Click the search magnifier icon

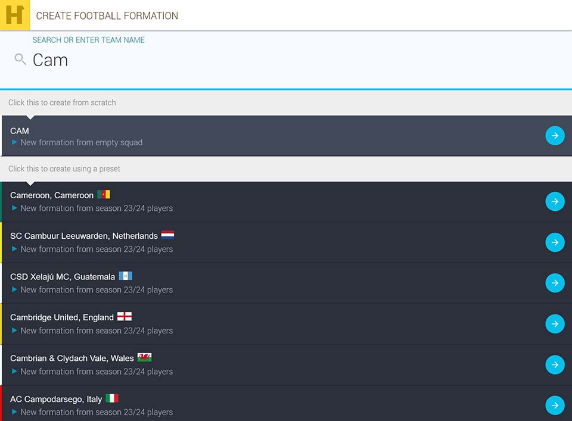coord(20,59)
